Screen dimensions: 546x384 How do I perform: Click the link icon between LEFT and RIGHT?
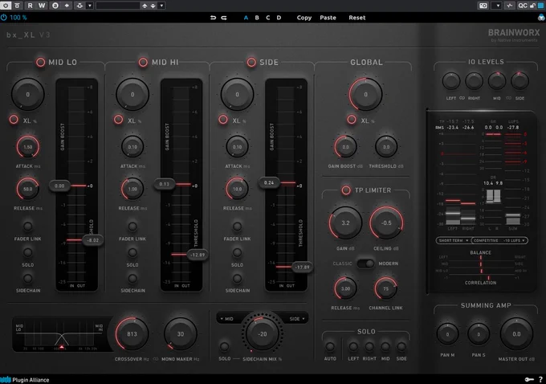pyautogui.click(x=462, y=98)
